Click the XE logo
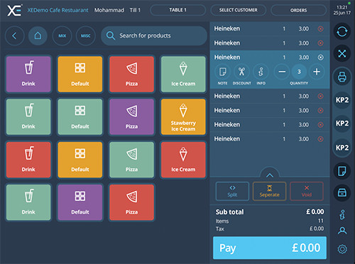 point(14,11)
